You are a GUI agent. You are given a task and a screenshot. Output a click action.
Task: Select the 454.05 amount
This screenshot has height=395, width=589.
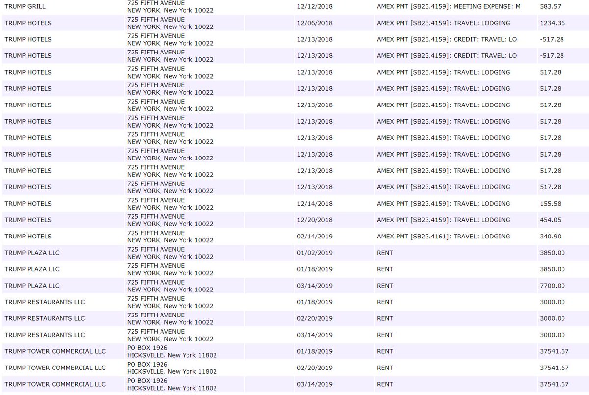point(550,220)
